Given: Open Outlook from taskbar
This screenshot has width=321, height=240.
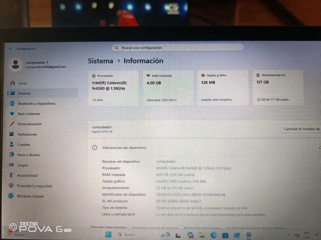Looking at the screenshot, I should point(237,235).
